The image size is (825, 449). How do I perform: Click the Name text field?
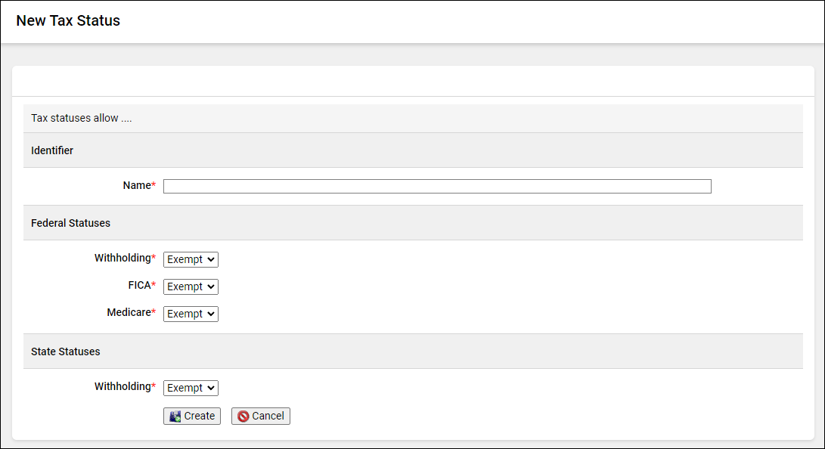click(437, 186)
